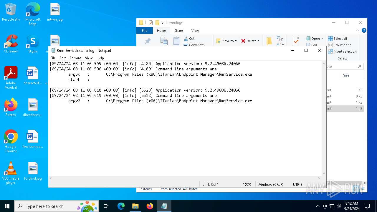Open the Recycle Bin desktop icon
This screenshot has width=377, height=212.
pyautogui.click(x=11, y=12)
